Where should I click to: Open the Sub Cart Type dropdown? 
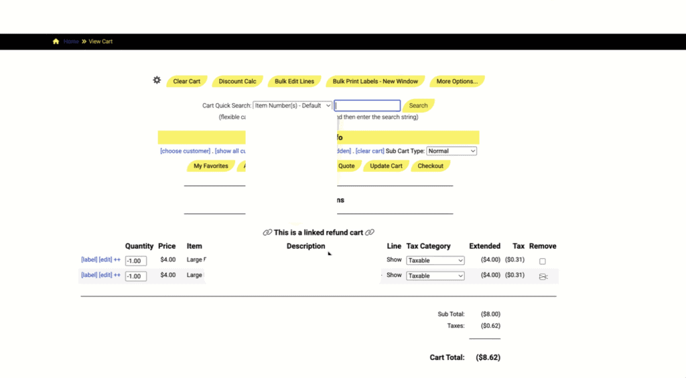click(452, 151)
